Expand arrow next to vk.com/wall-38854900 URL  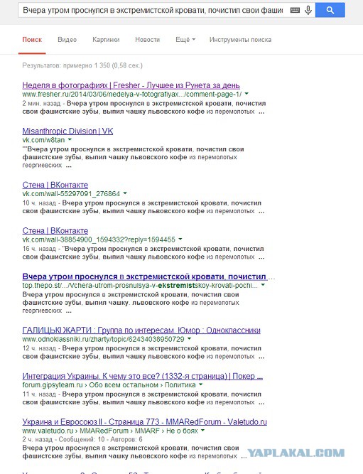tap(180, 239)
